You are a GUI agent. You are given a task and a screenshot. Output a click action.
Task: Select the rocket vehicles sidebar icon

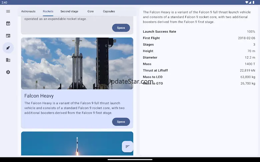point(8,48)
